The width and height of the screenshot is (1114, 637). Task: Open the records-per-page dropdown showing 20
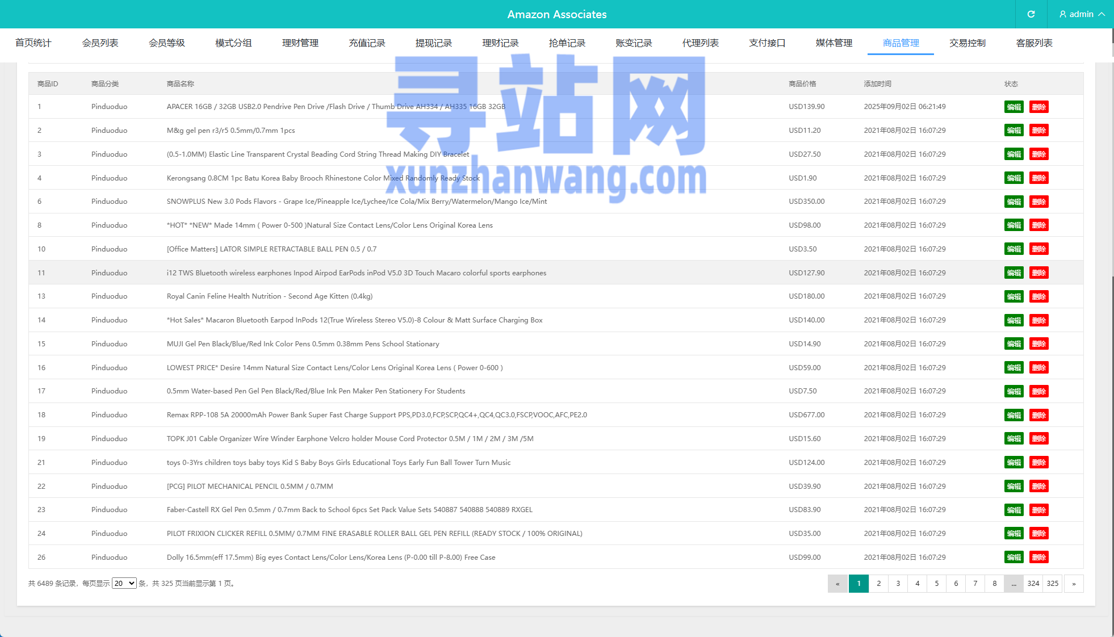pos(124,584)
